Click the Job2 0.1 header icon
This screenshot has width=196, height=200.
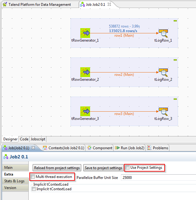(x=6, y=157)
